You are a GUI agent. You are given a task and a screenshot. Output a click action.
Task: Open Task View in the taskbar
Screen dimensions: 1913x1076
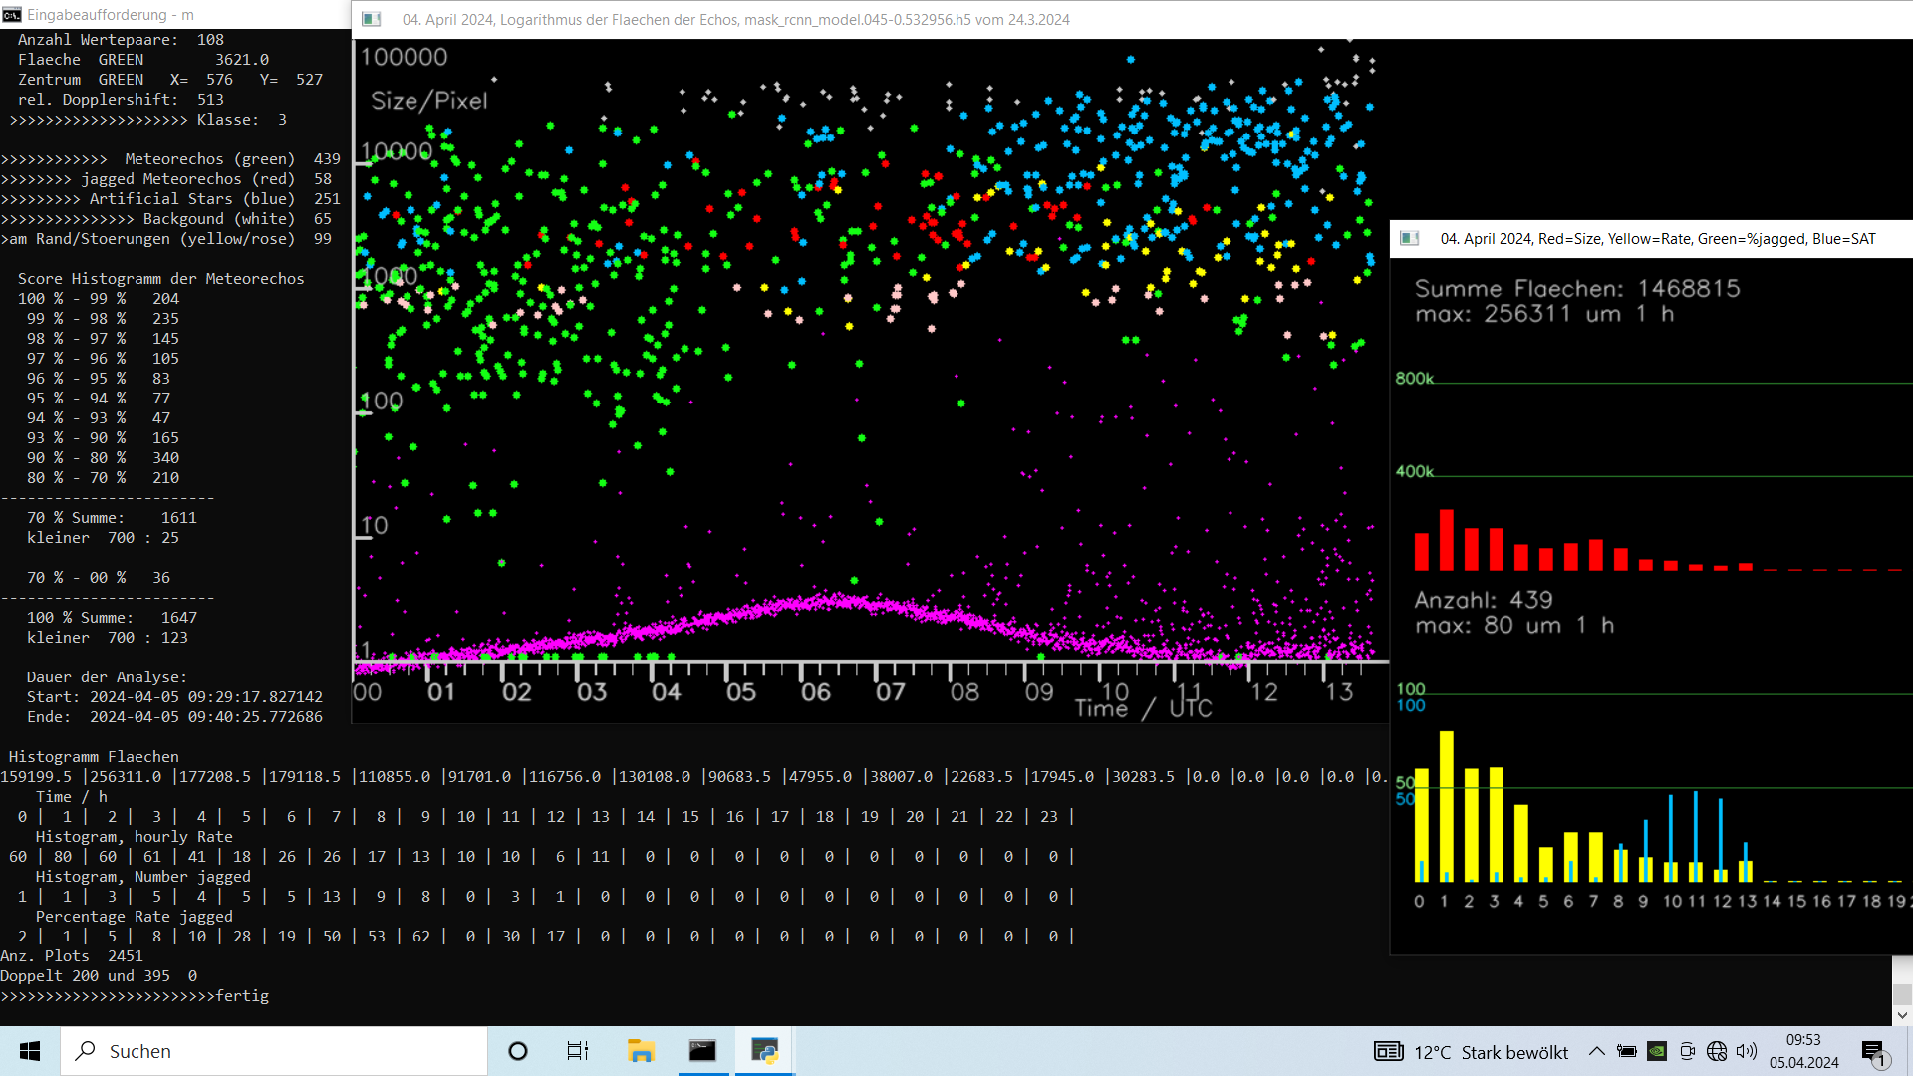[x=578, y=1051]
